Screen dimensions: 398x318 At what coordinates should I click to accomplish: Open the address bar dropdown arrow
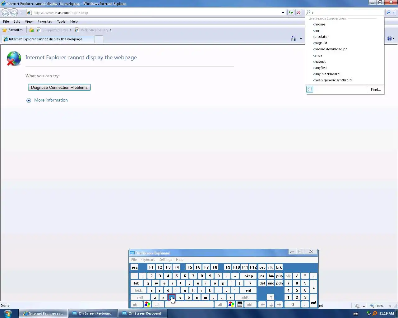(x=283, y=13)
